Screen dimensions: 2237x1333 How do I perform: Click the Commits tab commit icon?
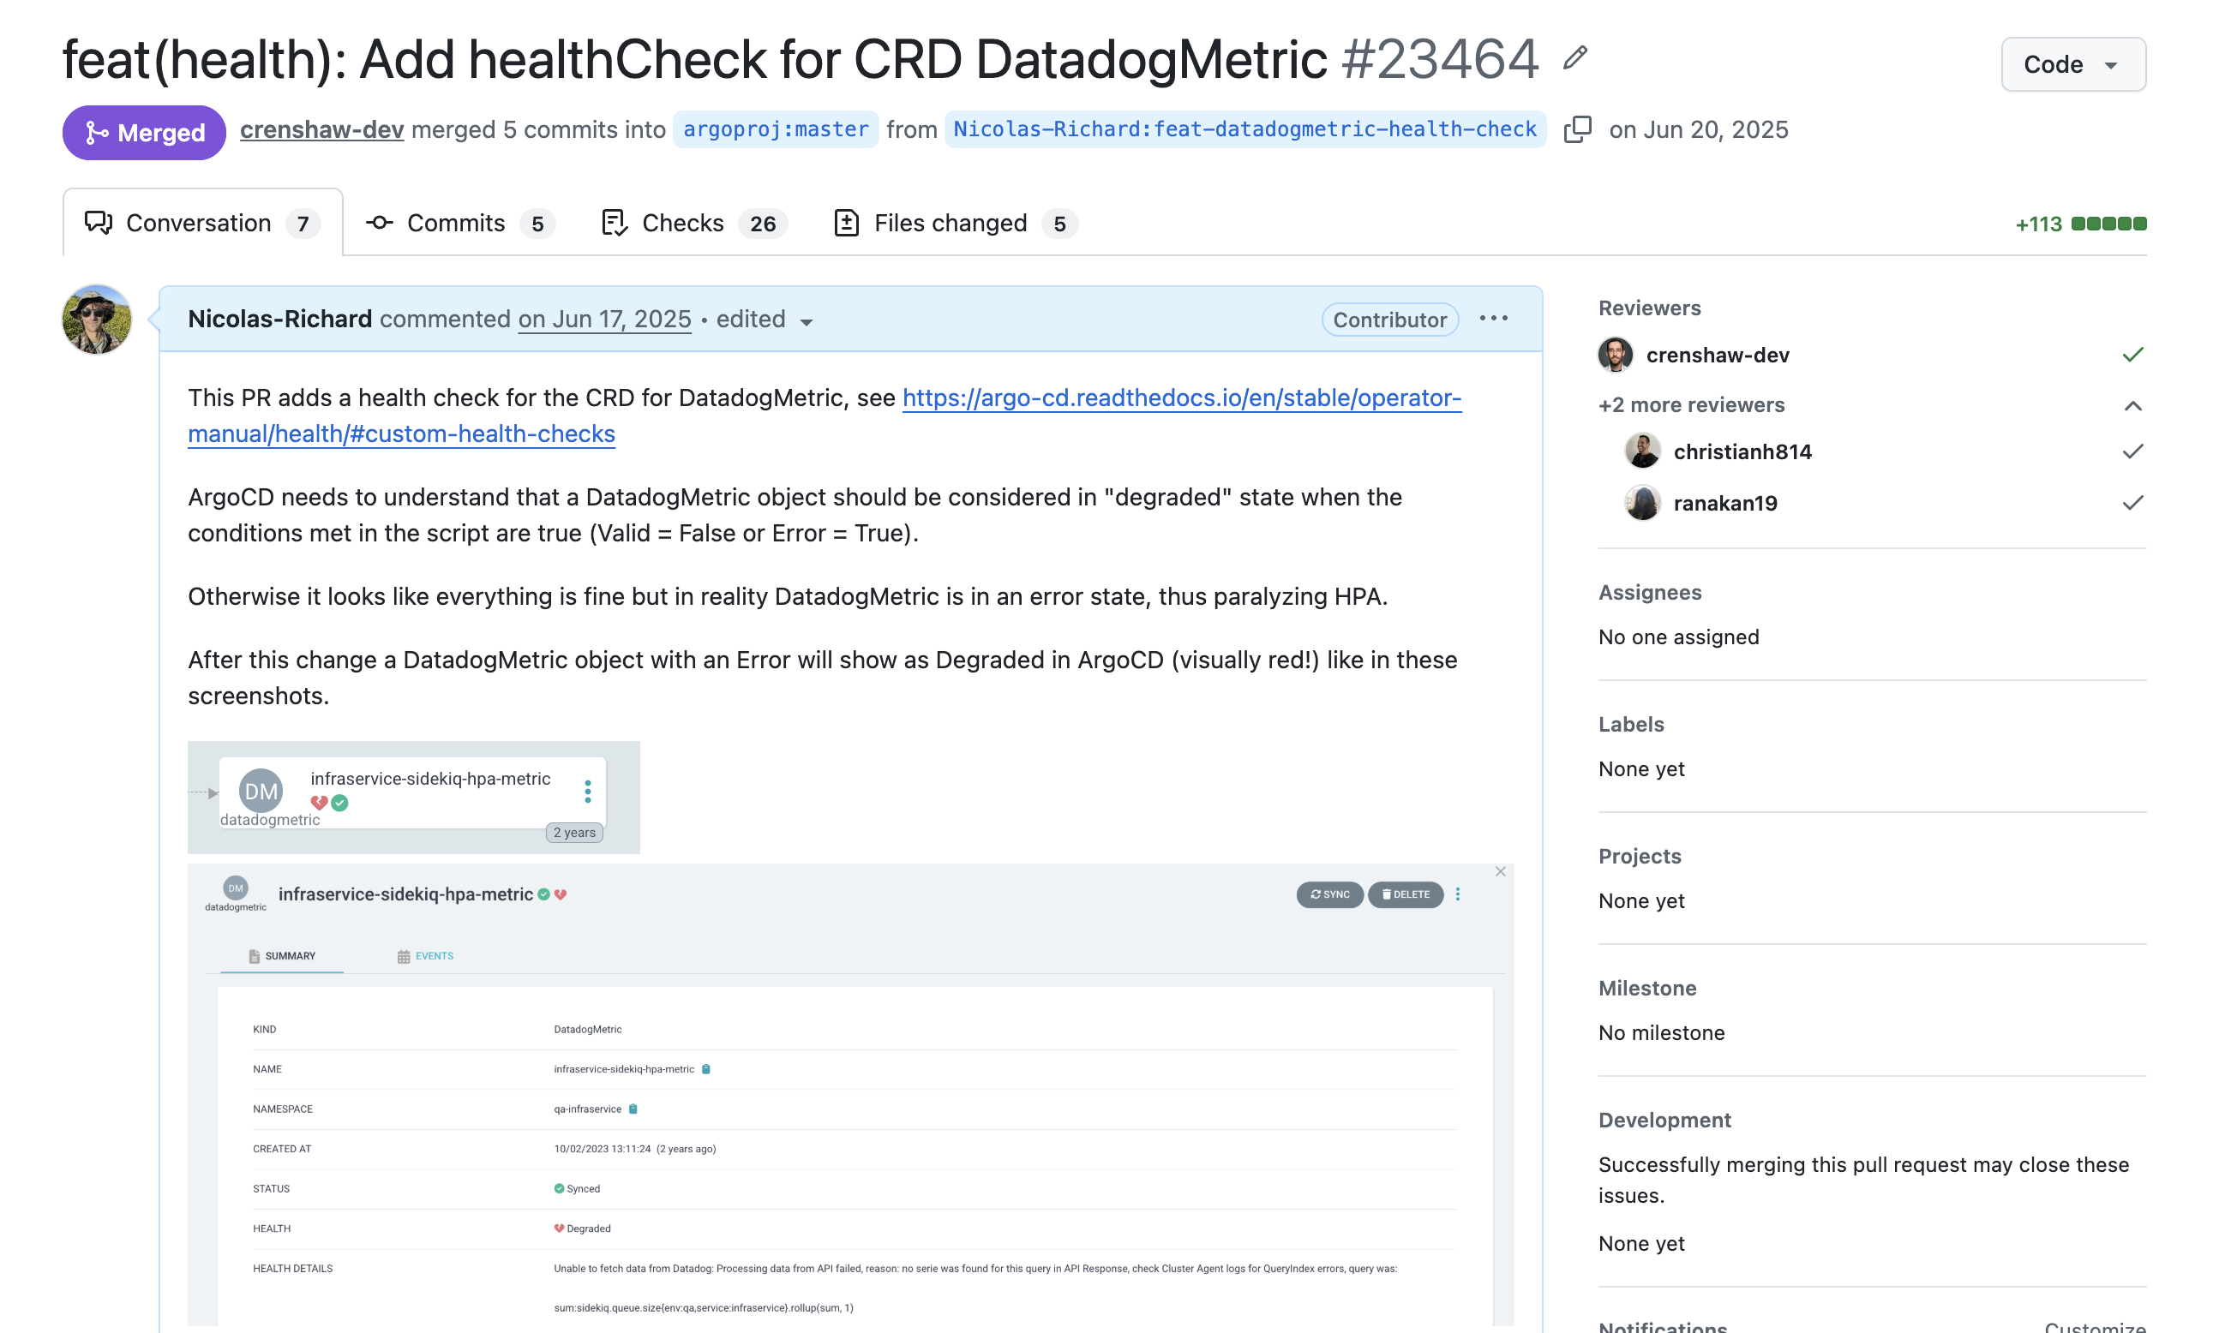[379, 223]
